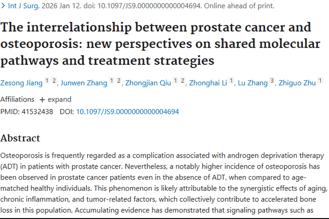Click affiliation superscript 1 after Zhongjian Qiu

click(175, 81)
